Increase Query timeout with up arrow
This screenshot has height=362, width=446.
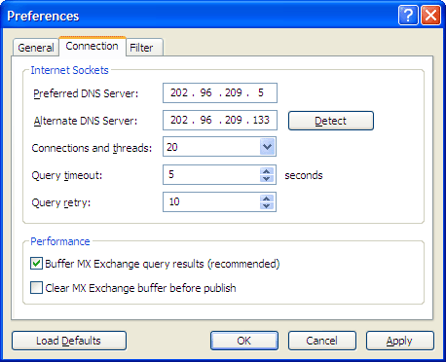(x=267, y=171)
